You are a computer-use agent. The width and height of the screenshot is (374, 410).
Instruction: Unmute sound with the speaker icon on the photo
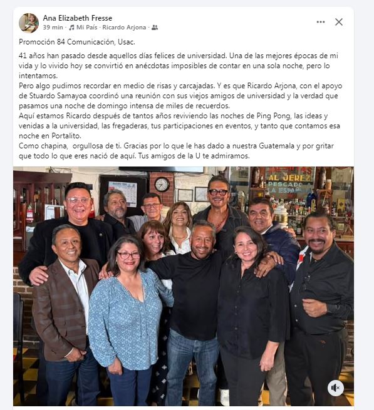[x=336, y=387]
